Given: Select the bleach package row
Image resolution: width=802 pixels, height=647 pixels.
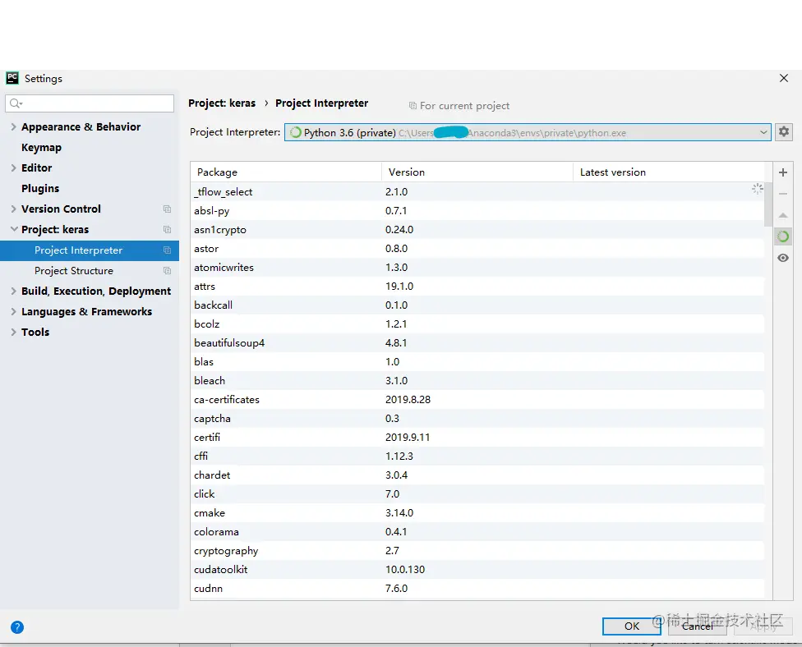Looking at the screenshot, I should pyautogui.click(x=477, y=381).
